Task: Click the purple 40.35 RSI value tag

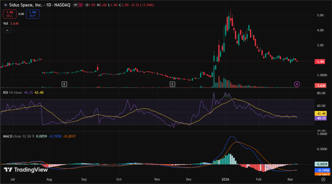Action: click(x=321, y=118)
